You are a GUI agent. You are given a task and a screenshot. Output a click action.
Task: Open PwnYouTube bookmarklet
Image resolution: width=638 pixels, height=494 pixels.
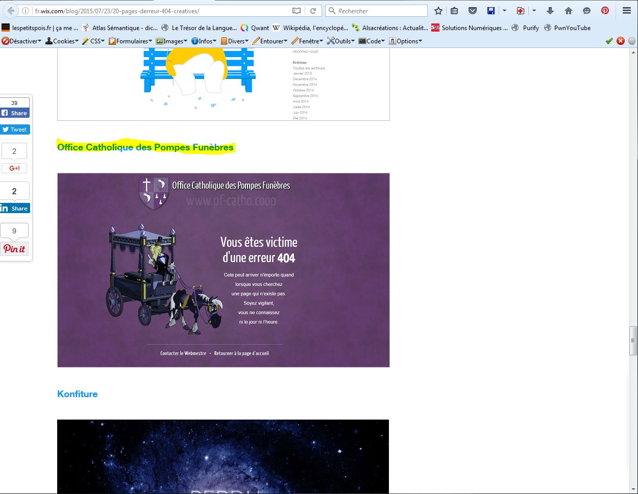(x=567, y=28)
